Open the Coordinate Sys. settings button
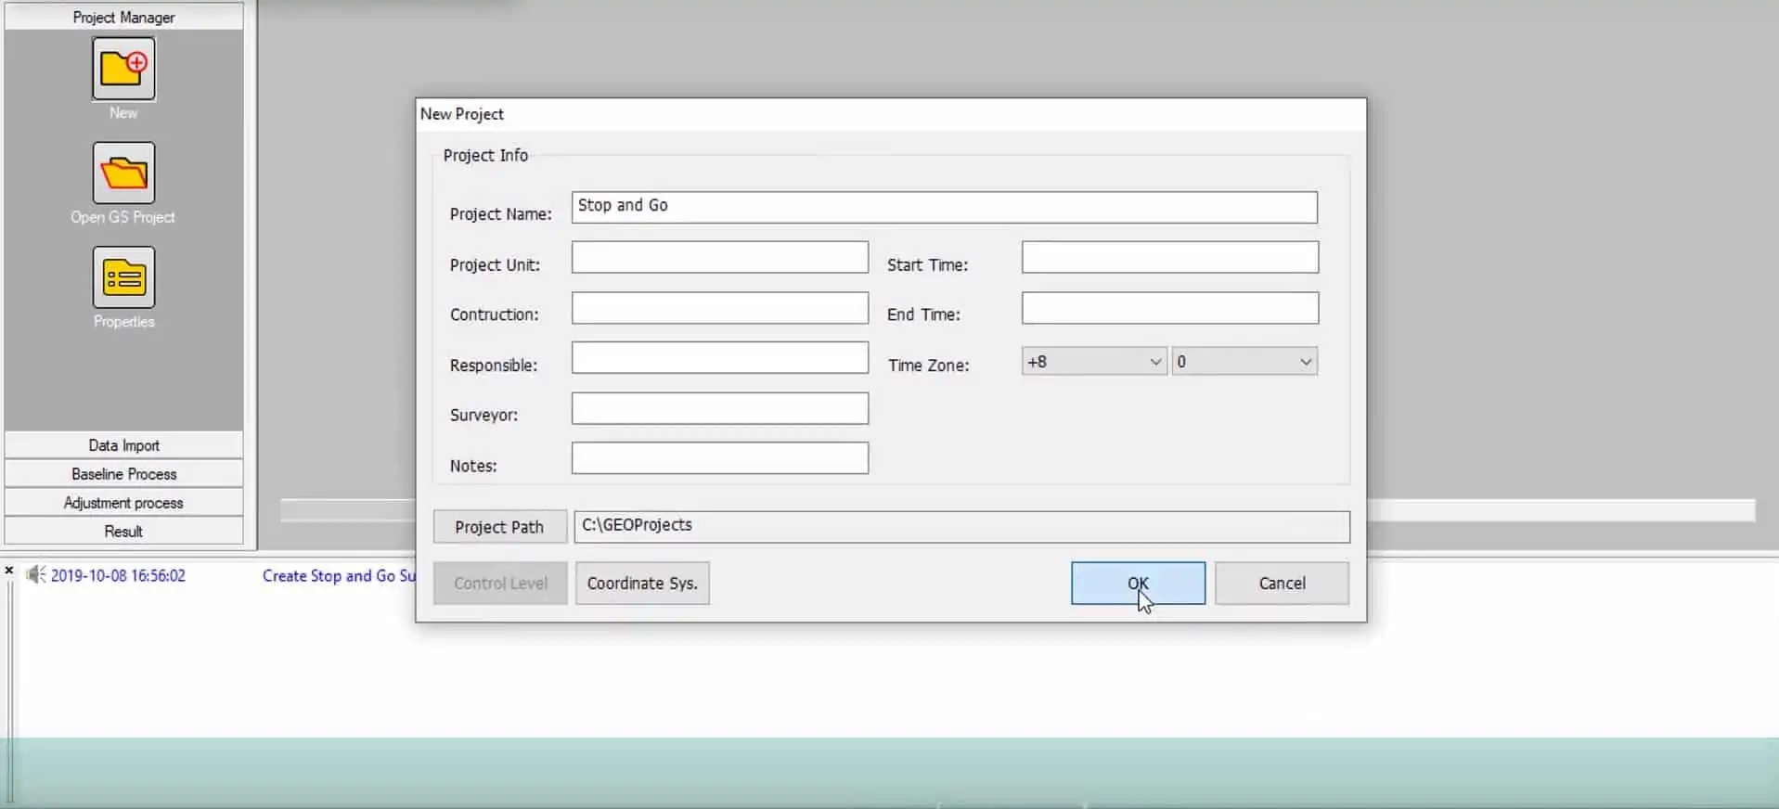Screen dimensions: 1779x809 (x=642, y=584)
